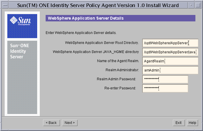Open the window menu button in title bar

point(5,5)
